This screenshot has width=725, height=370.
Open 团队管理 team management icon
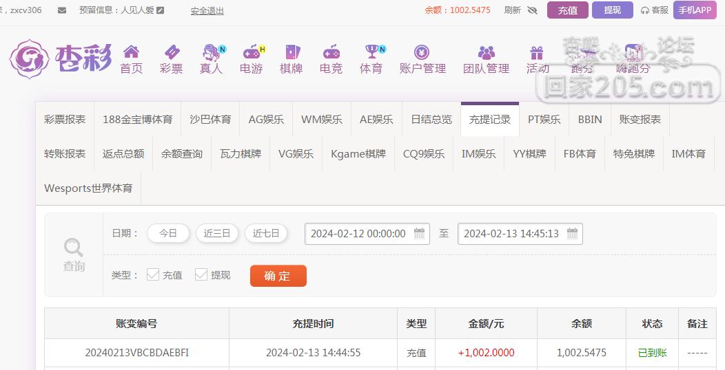pyautogui.click(x=486, y=52)
